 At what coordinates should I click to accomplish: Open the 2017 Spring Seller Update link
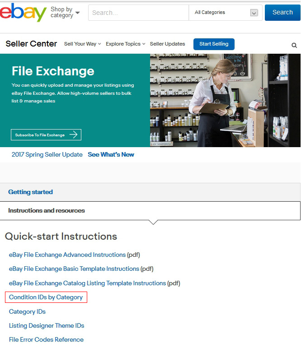[x=47, y=154]
